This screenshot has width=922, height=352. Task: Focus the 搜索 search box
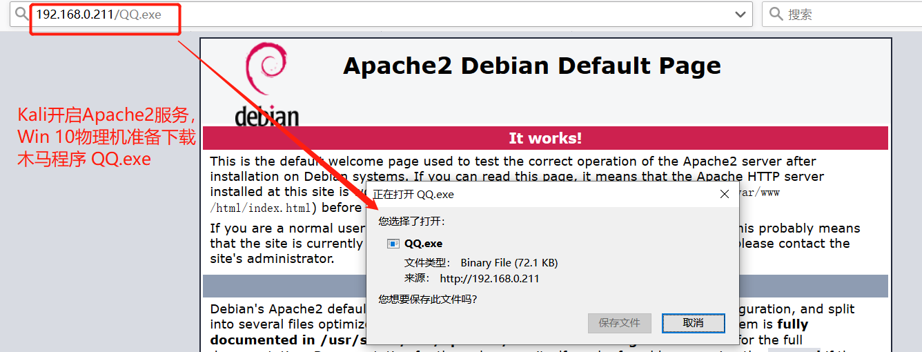point(842,14)
